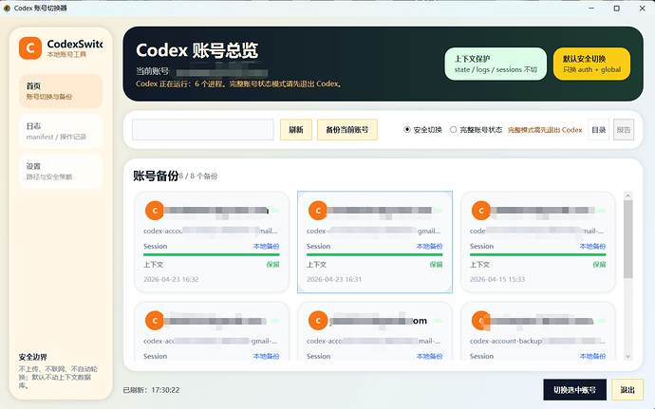Click the 安全边界 heading in sidebar

(33, 357)
